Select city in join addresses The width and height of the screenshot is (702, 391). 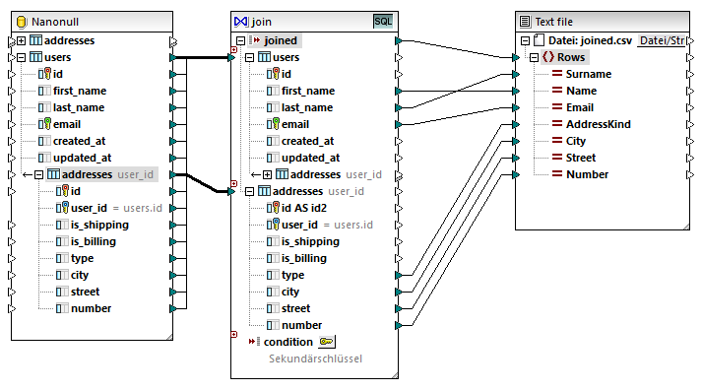tap(290, 292)
